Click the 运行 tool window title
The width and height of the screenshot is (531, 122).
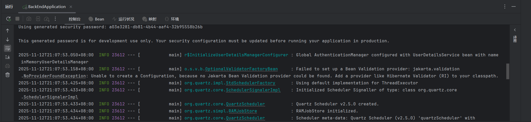[x=9, y=7]
